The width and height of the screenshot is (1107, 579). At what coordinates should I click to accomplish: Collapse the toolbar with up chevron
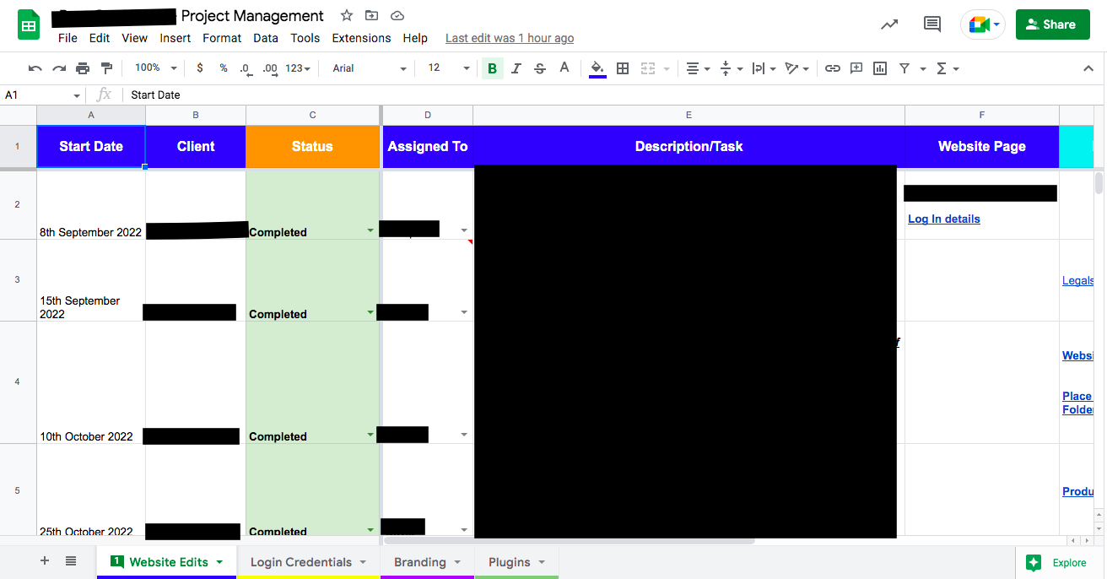(x=1088, y=68)
